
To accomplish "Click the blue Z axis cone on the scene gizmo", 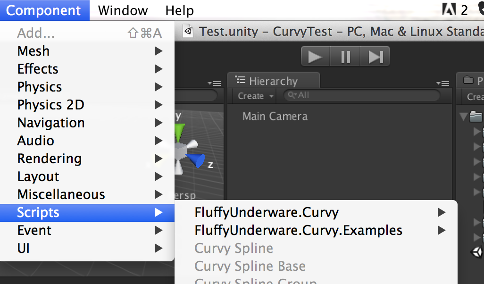I will point(196,160).
